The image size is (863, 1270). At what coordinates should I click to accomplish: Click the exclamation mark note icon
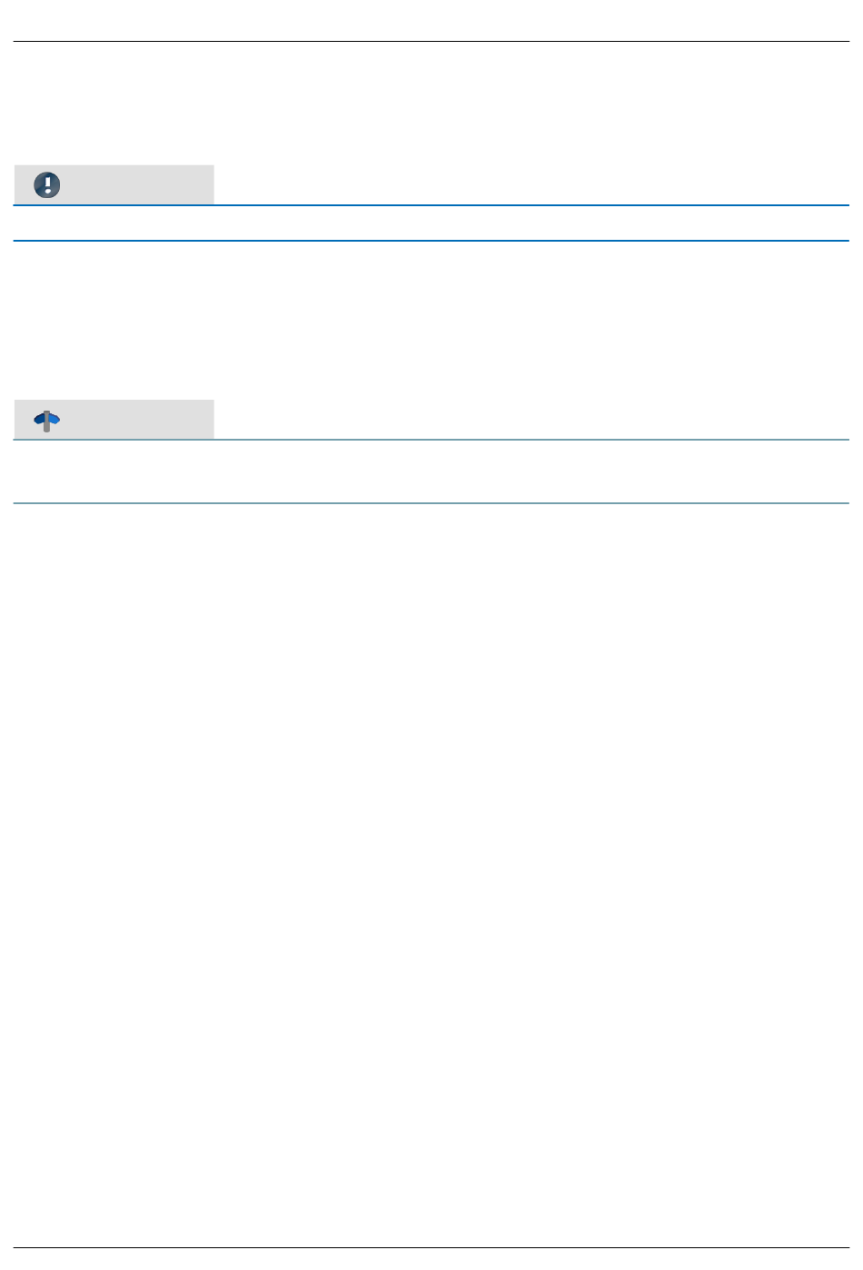47,185
